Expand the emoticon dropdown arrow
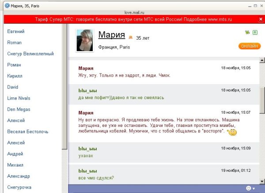Viewport: 265px width, 193px height. [x=254, y=189]
